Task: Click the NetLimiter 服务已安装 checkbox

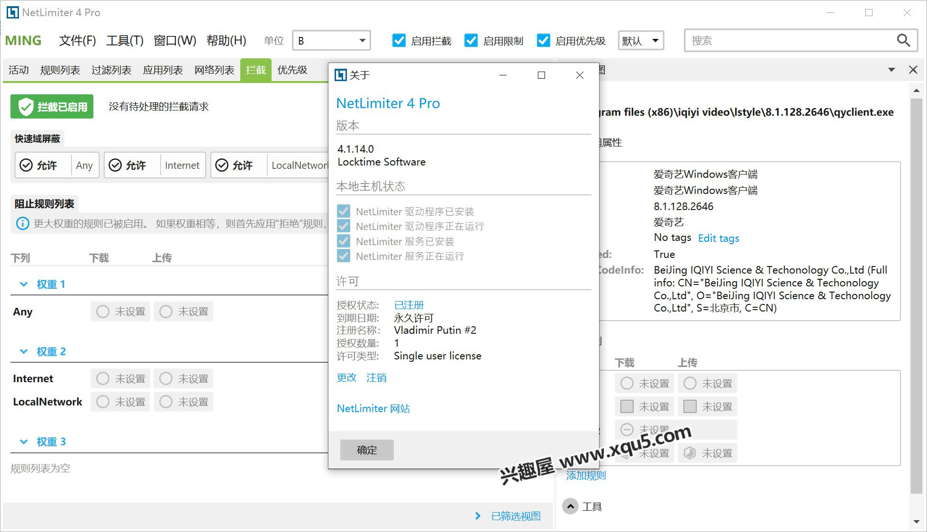Action: point(344,241)
